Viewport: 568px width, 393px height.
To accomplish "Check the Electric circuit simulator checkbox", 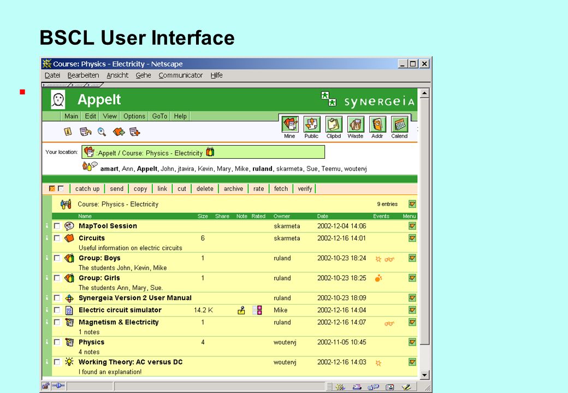I will 57,310.
